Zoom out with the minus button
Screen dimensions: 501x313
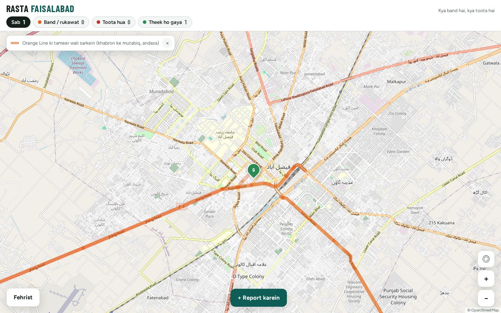[486, 299]
